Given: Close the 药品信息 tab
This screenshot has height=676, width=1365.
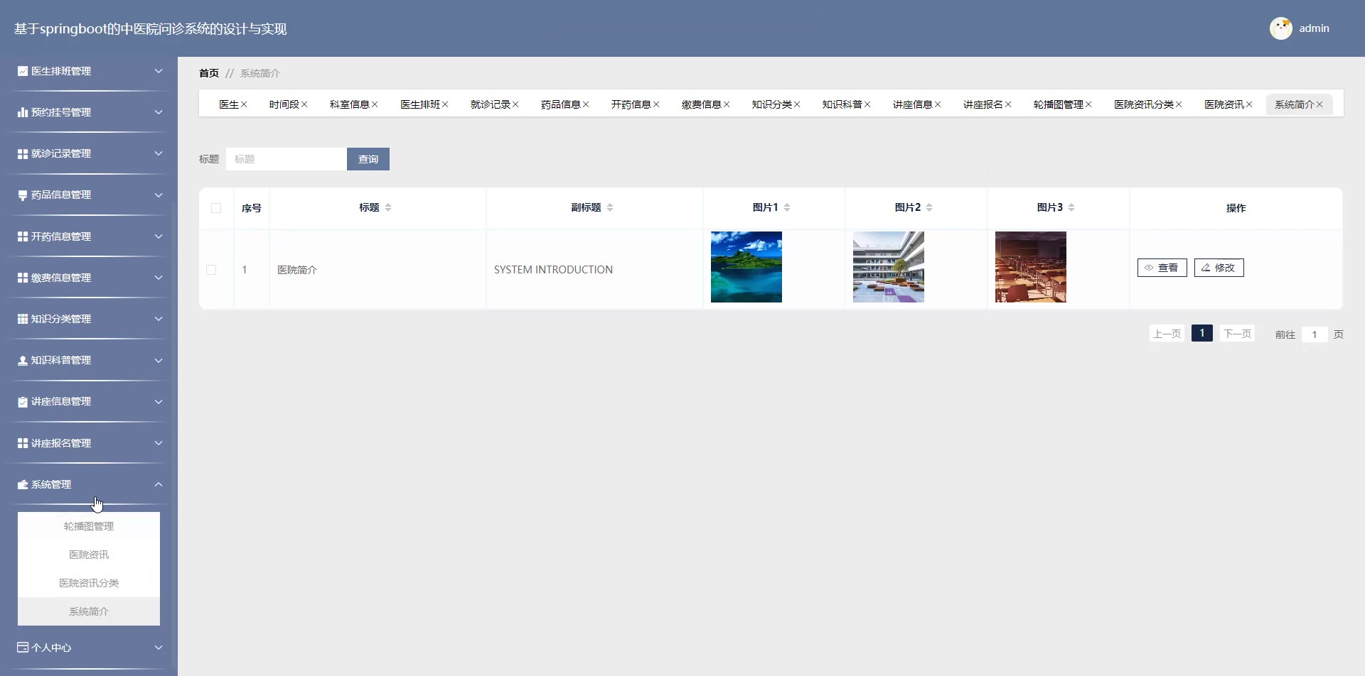Looking at the screenshot, I should tap(586, 104).
